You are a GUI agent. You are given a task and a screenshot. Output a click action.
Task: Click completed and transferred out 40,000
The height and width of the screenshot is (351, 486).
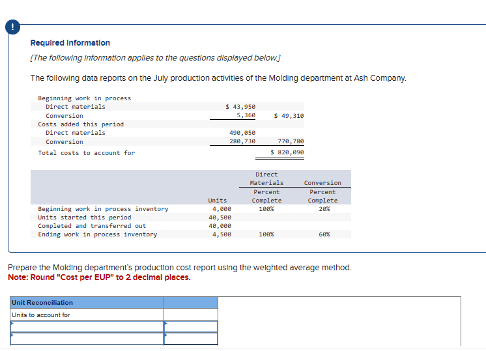(220, 226)
